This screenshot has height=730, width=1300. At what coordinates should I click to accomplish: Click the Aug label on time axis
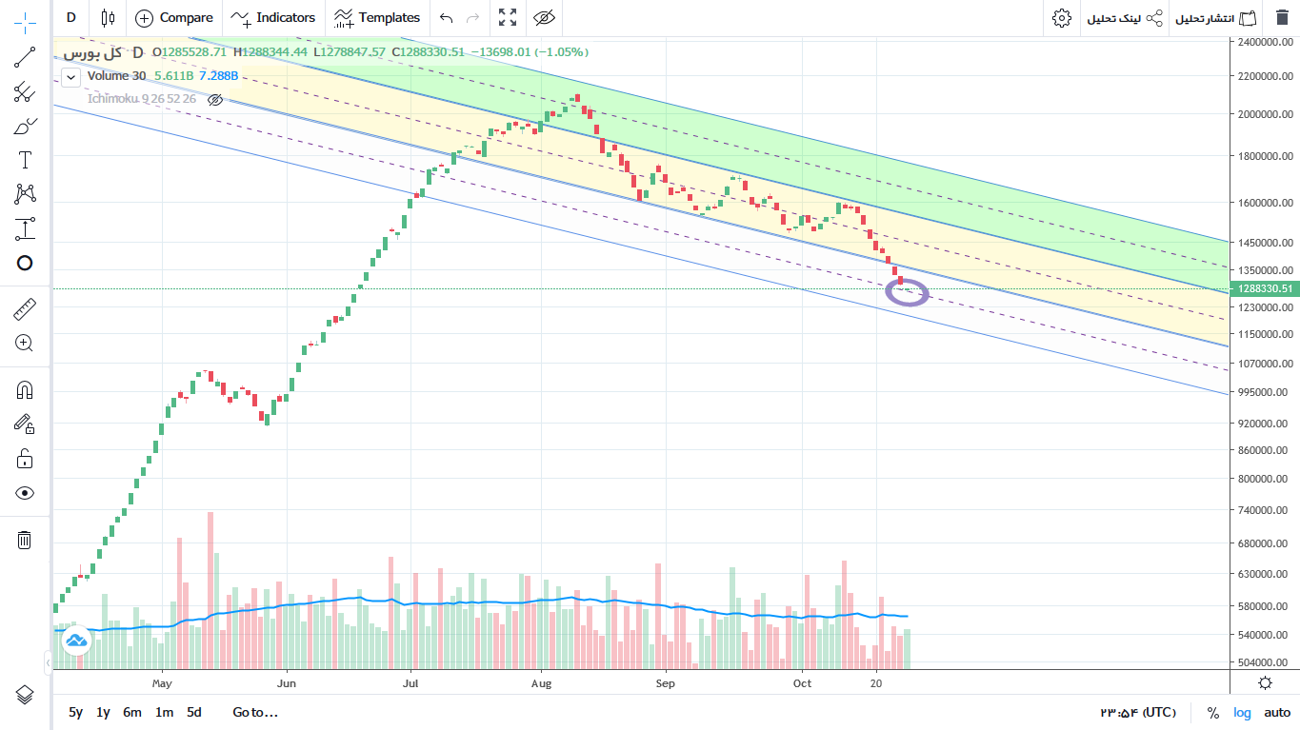tap(541, 682)
